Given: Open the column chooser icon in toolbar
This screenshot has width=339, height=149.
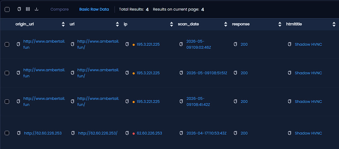Looking at the screenshot, I should [x=28, y=9].
